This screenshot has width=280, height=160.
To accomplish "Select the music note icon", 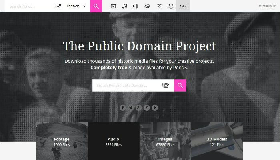I will 124,6.
